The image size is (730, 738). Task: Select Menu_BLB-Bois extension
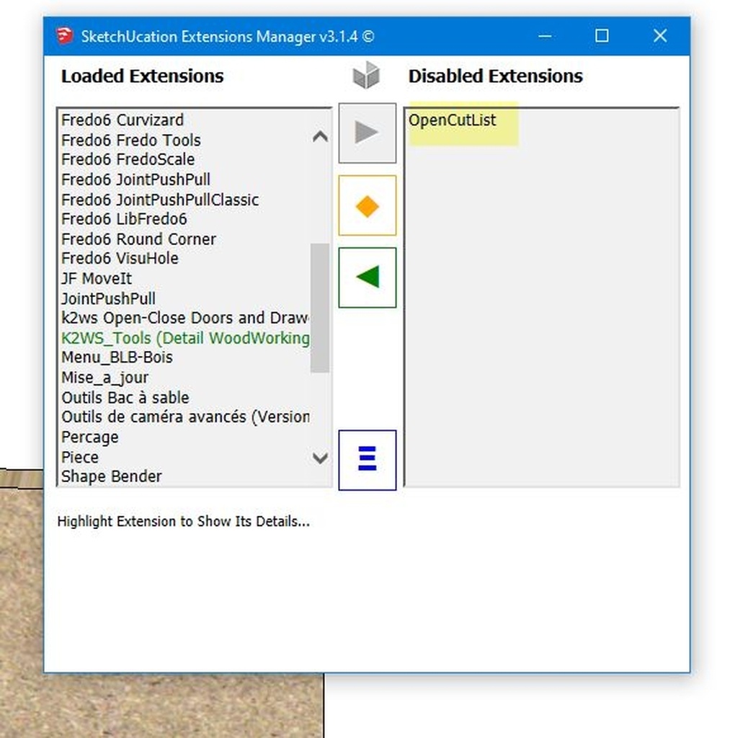point(117,357)
